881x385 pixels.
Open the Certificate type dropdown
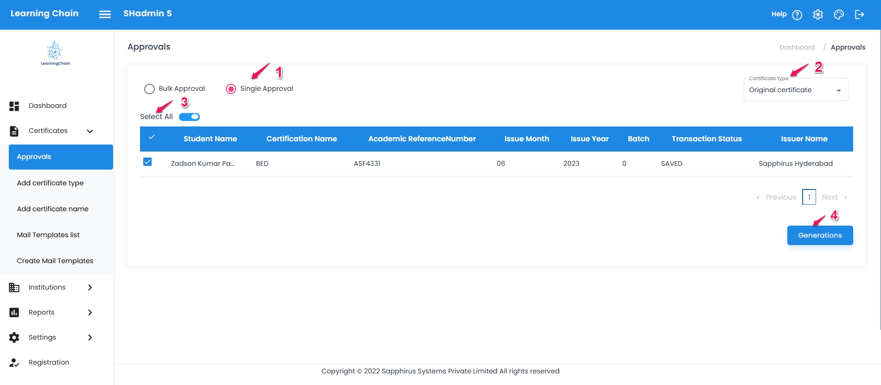(x=796, y=90)
